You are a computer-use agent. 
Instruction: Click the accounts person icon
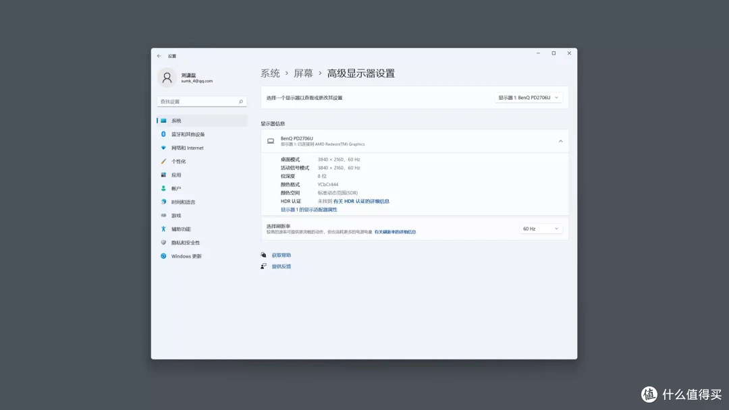pos(163,189)
